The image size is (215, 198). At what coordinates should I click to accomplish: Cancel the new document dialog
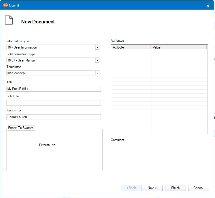198,188
